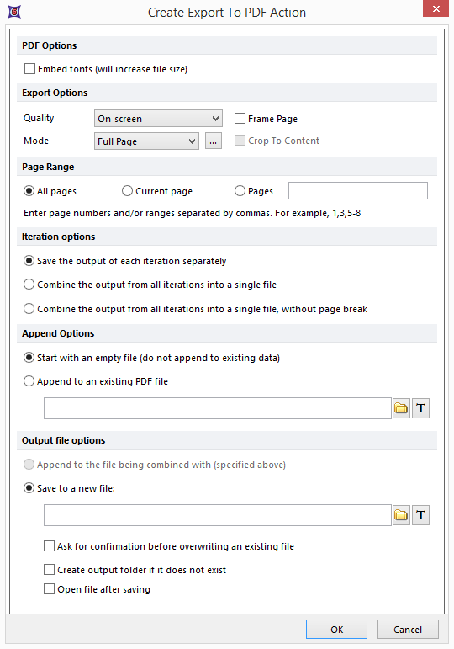454x649 pixels.
Task: Select Start with an empty file
Action: tap(29, 358)
